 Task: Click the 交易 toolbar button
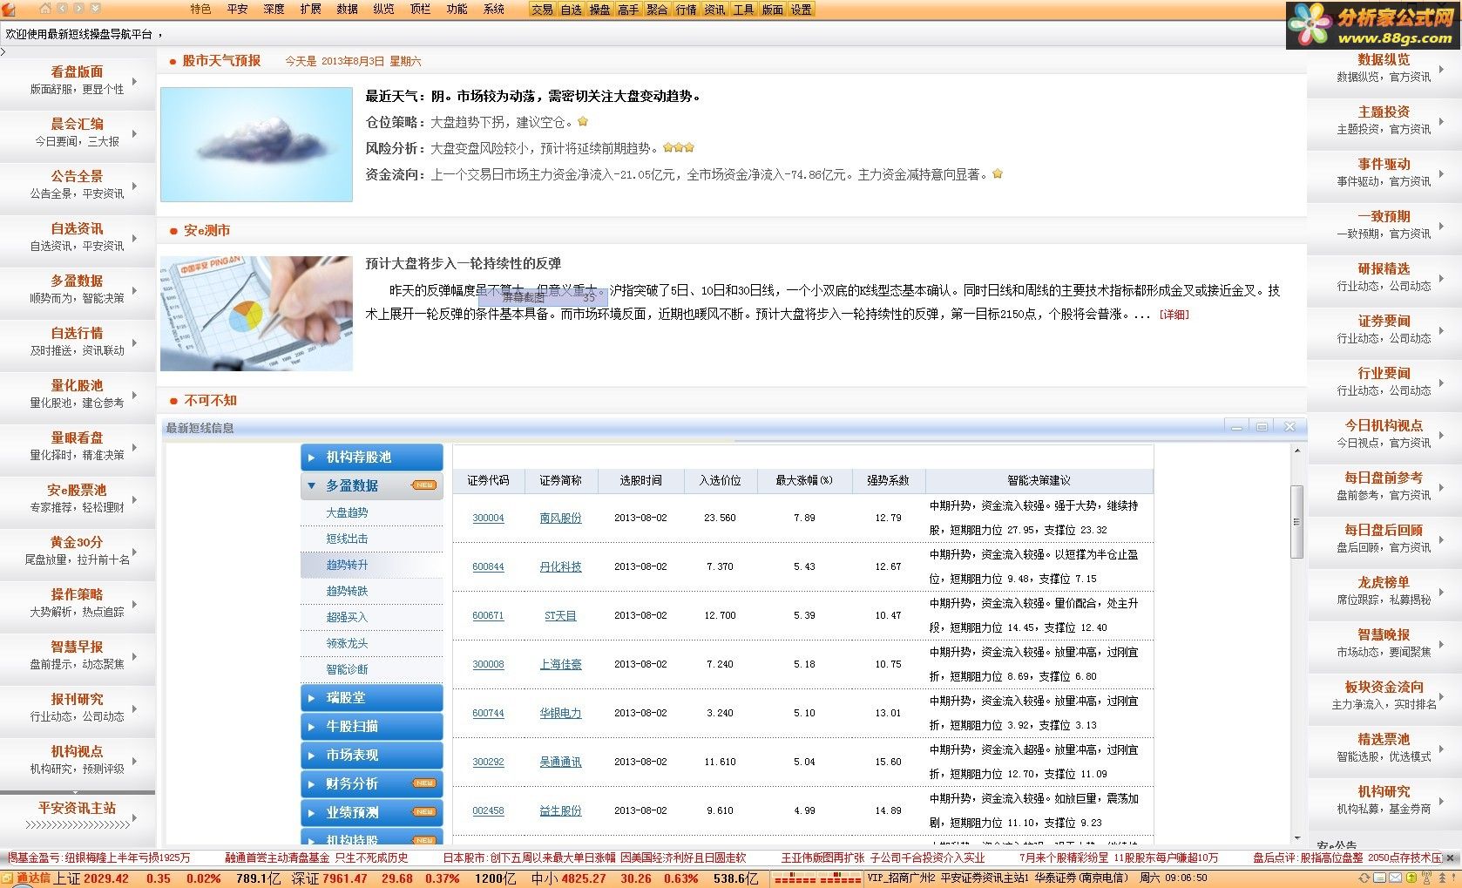[542, 10]
